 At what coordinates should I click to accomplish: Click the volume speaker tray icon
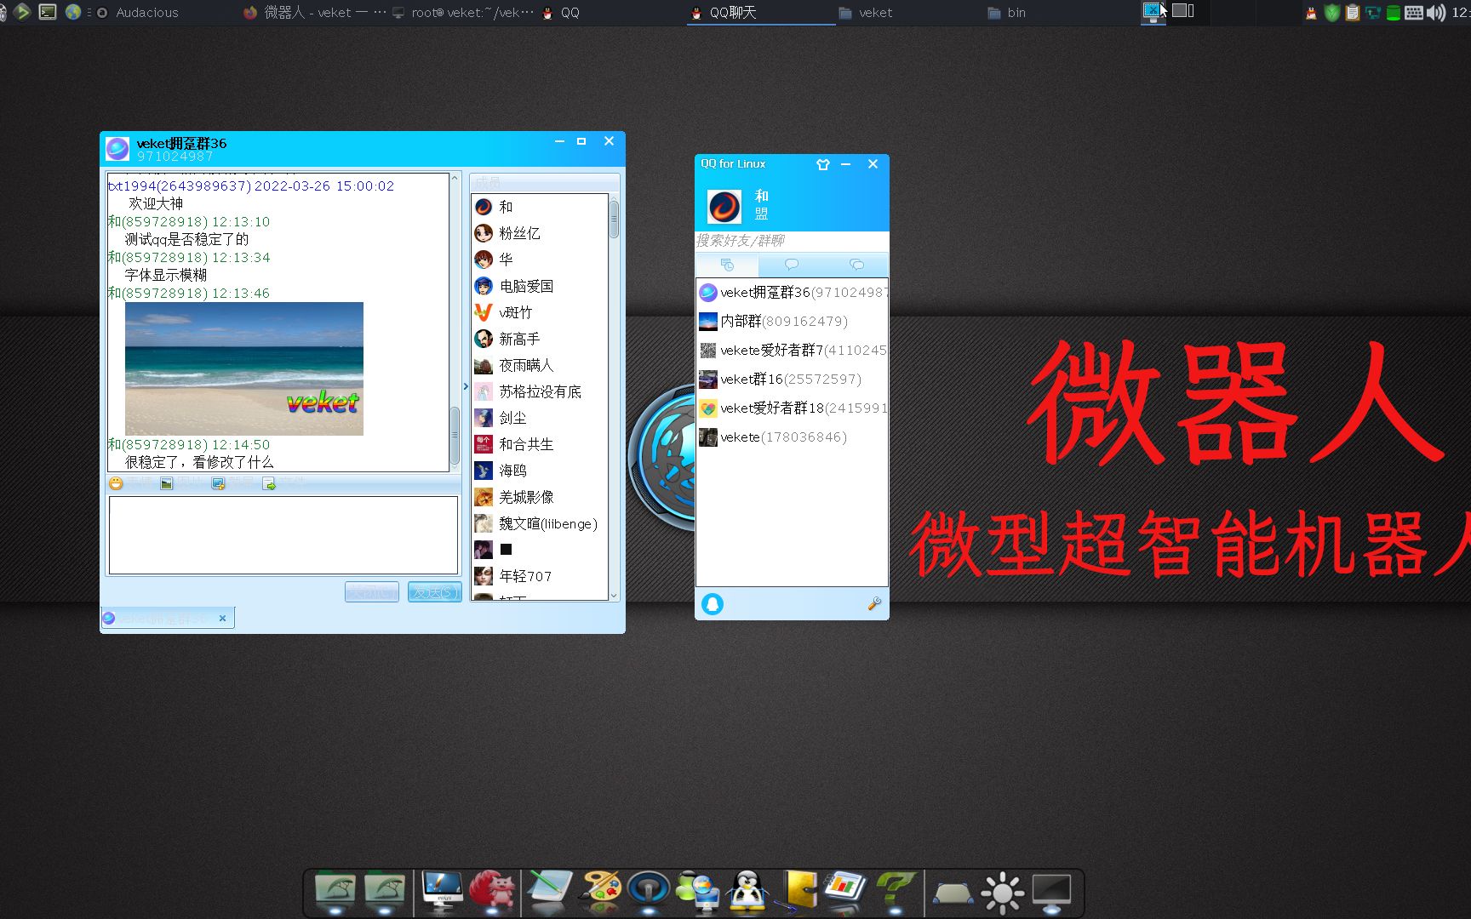(x=1436, y=13)
